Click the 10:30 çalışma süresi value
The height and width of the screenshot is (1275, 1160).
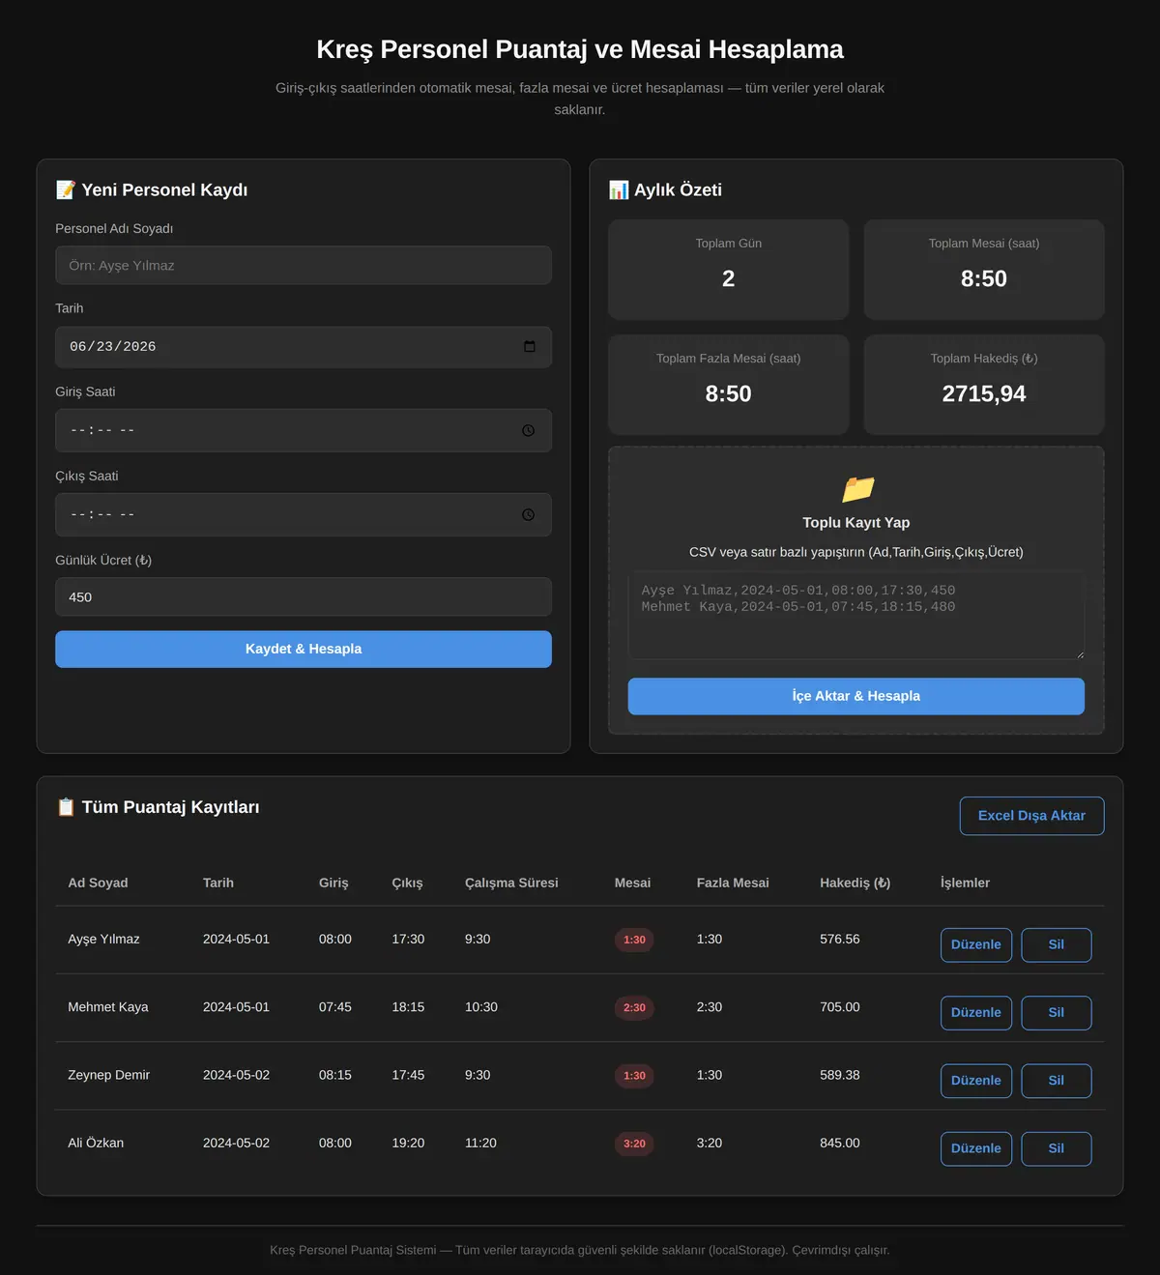pyautogui.click(x=481, y=1007)
